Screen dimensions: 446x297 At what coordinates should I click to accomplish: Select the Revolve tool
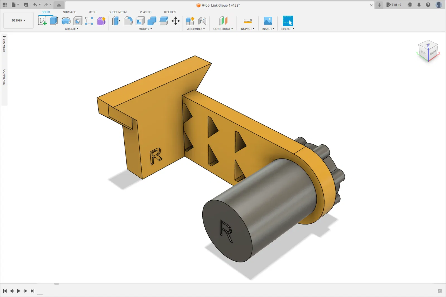coord(66,21)
